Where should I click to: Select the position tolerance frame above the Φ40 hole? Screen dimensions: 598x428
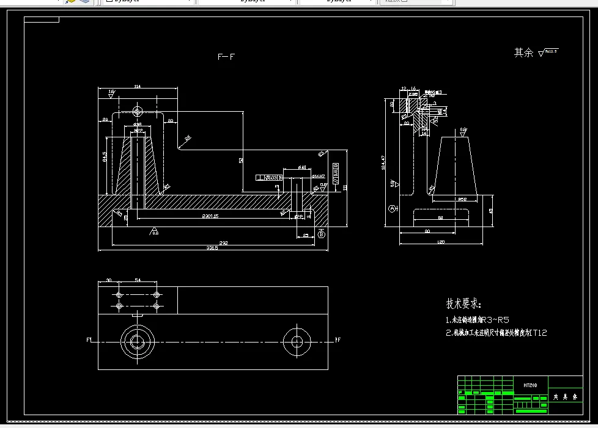(x=268, y=177)
